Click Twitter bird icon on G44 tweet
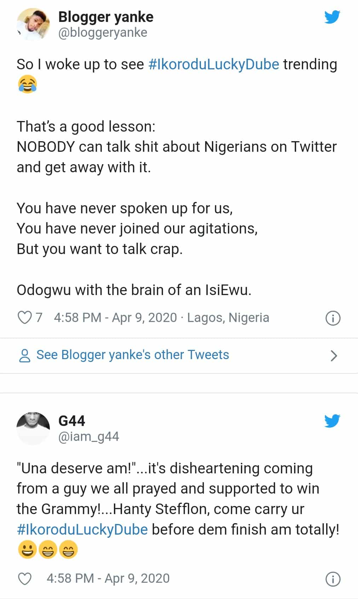Image resolution: width=358 pixels, height=599 pixels. tap(332, 421)
